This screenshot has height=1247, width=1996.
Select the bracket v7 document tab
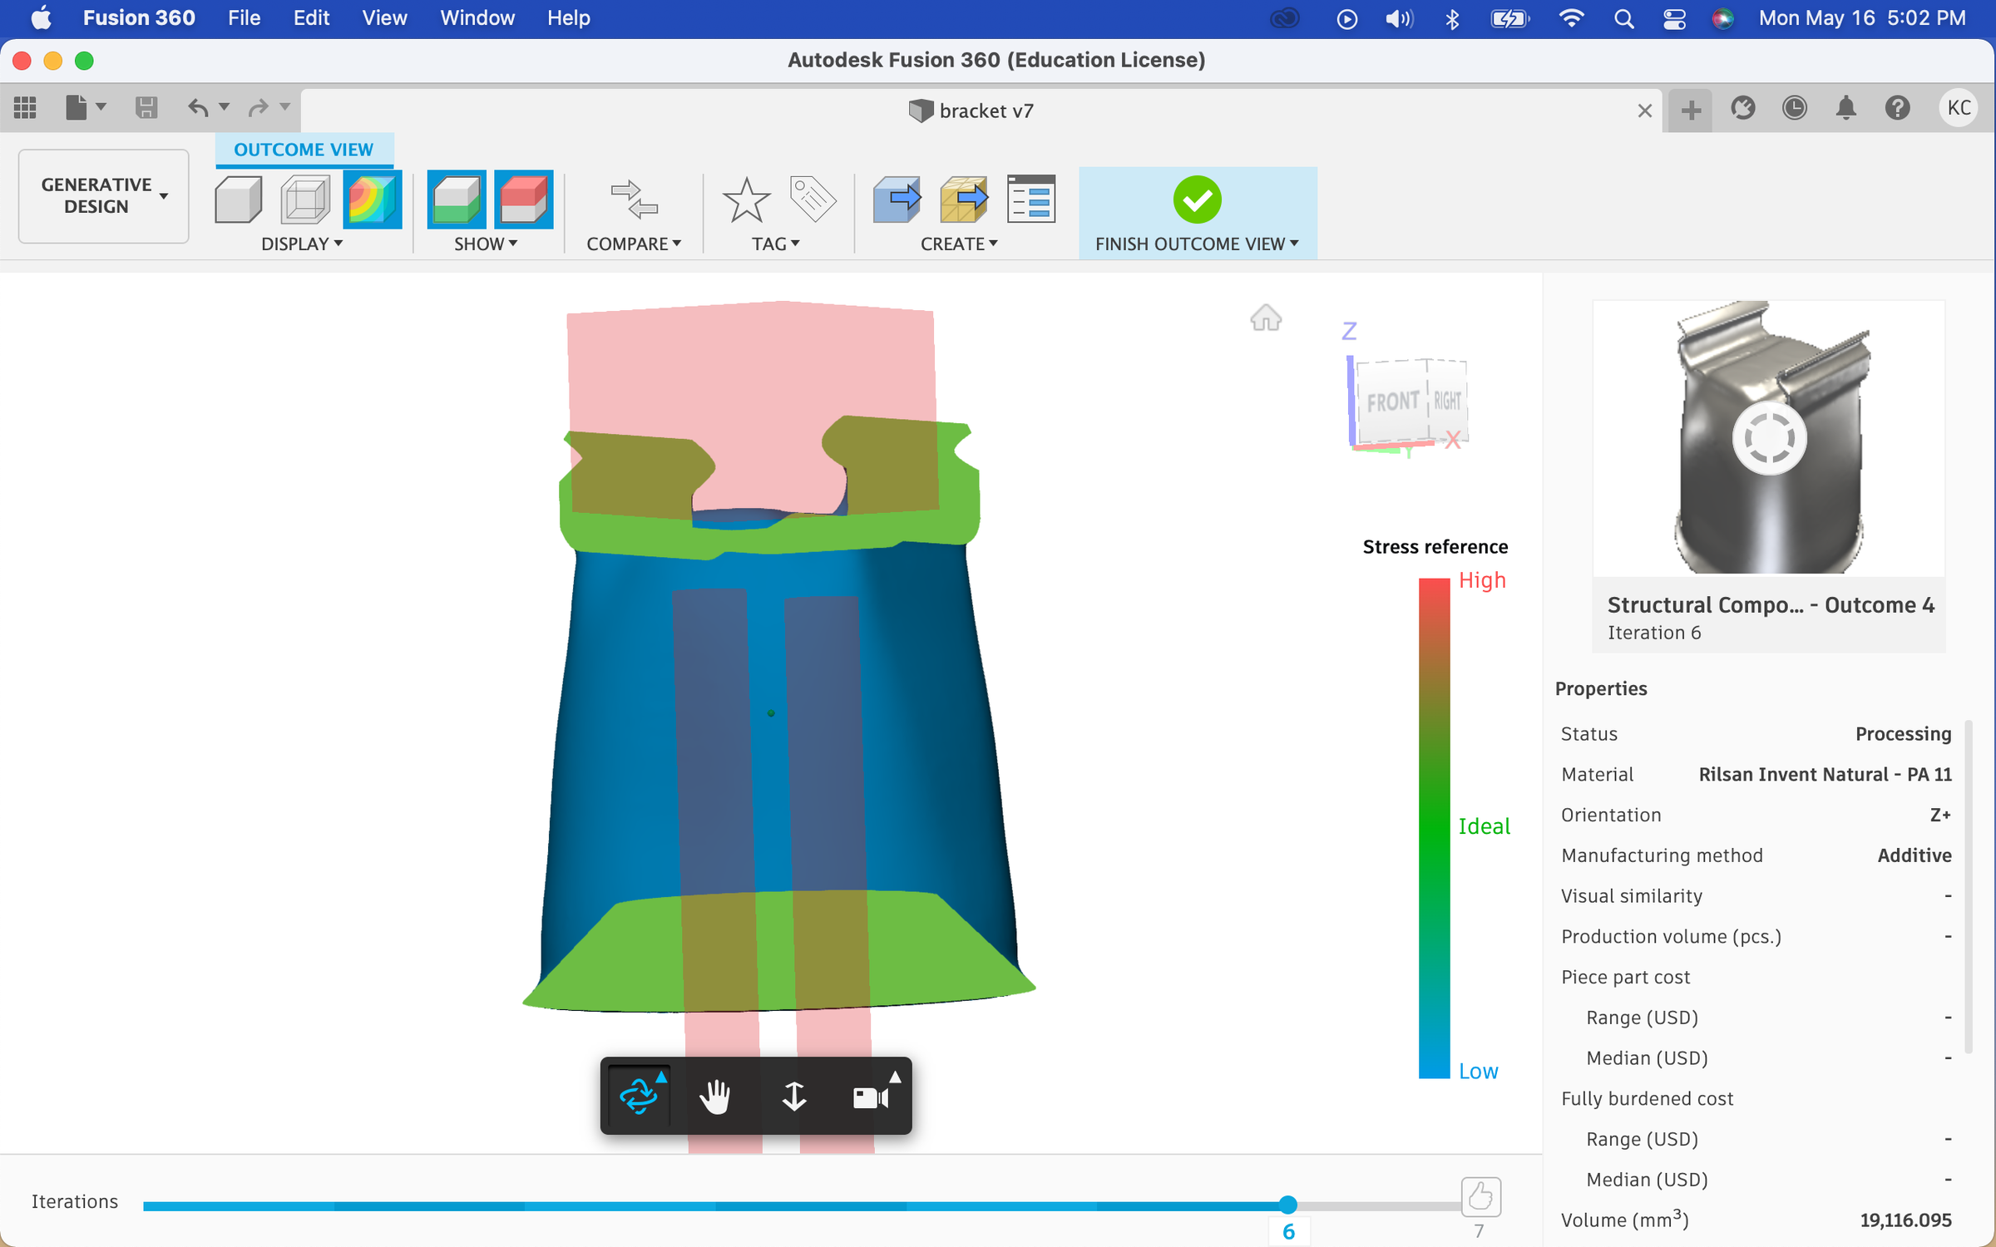pos(971,111)
